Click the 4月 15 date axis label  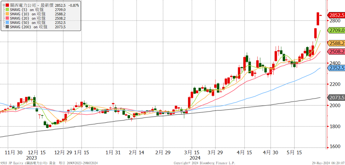[x=244, y=153]
